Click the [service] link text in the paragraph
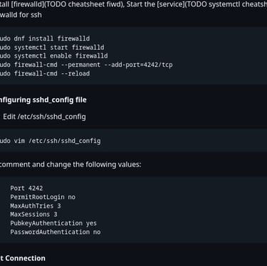 pyautogui.click(x=170, y=4)
